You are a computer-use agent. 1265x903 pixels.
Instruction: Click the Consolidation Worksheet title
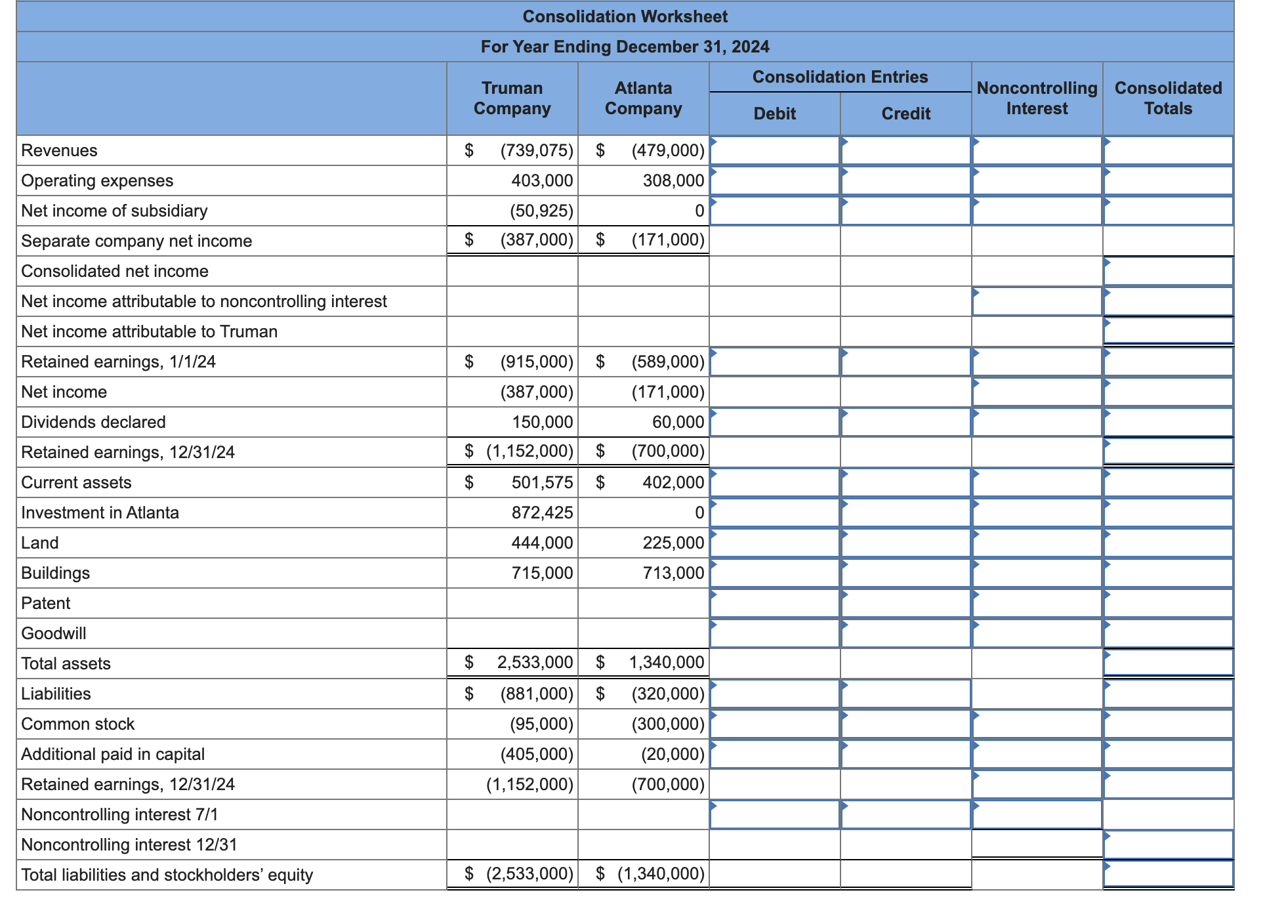pos(625,16)
